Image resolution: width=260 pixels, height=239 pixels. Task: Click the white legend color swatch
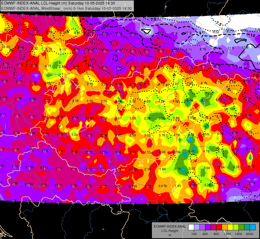(x=191, y=227)
